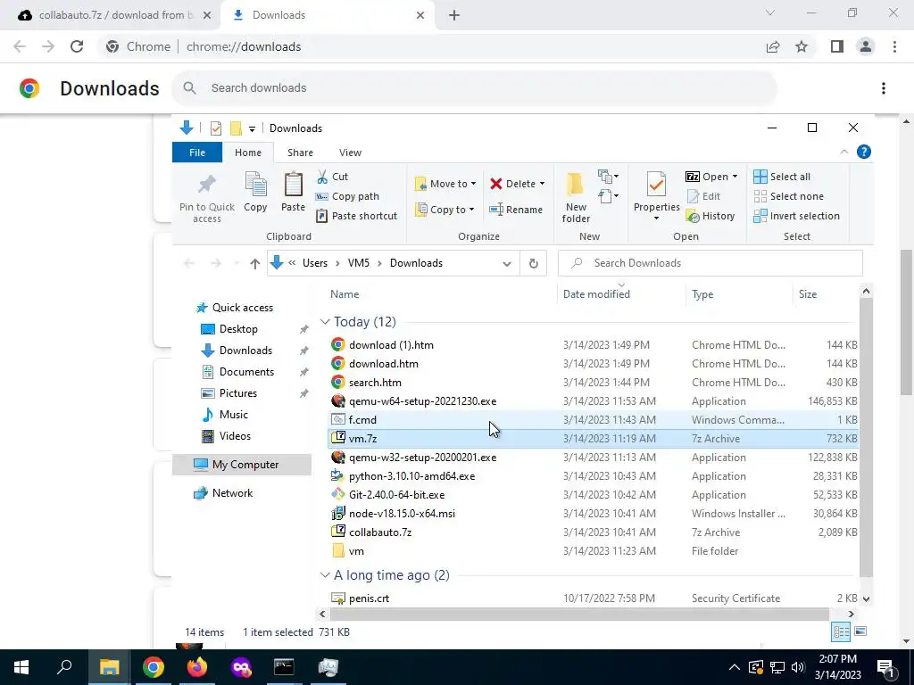This screenshot has width=914, height=685.
Task: Switch to details view button
Action: point(841,631)
